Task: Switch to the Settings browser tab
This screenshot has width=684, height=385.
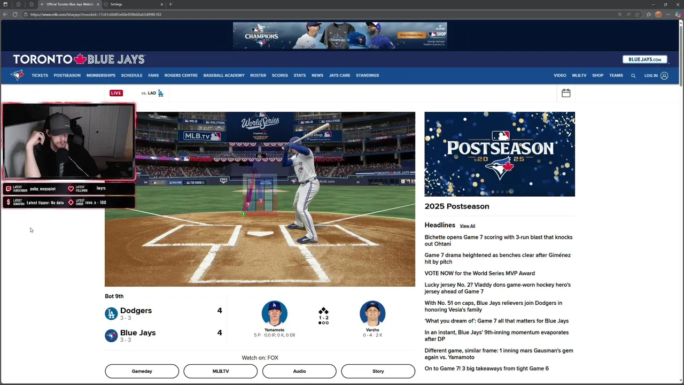Action: pos(134,4)
